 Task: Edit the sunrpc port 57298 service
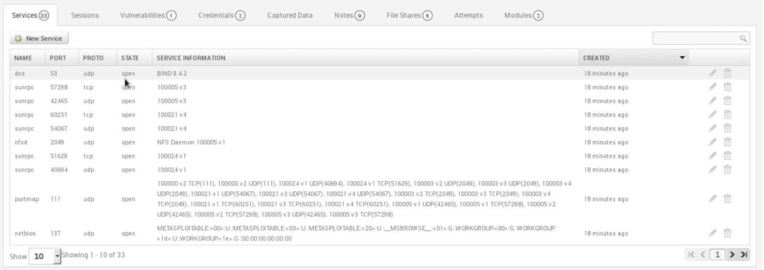(712, 87)
